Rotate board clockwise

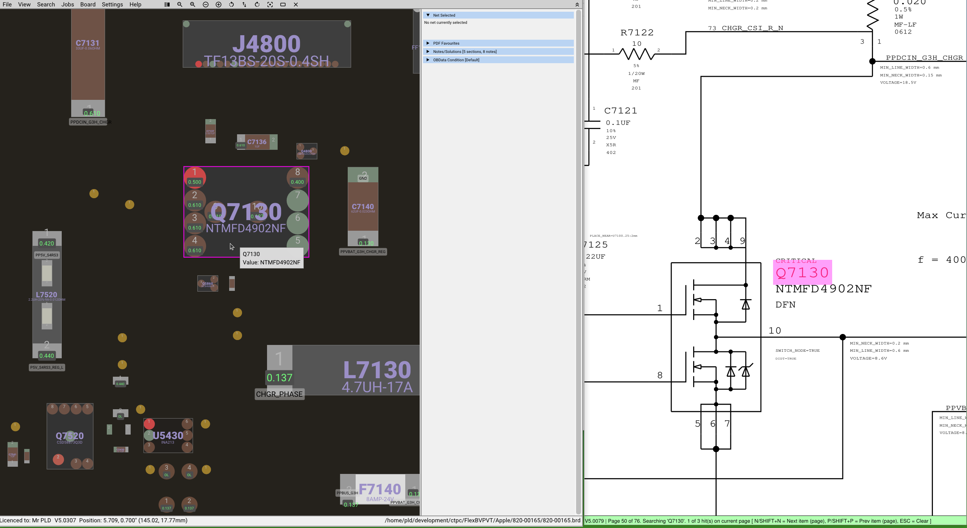[257, 5]
